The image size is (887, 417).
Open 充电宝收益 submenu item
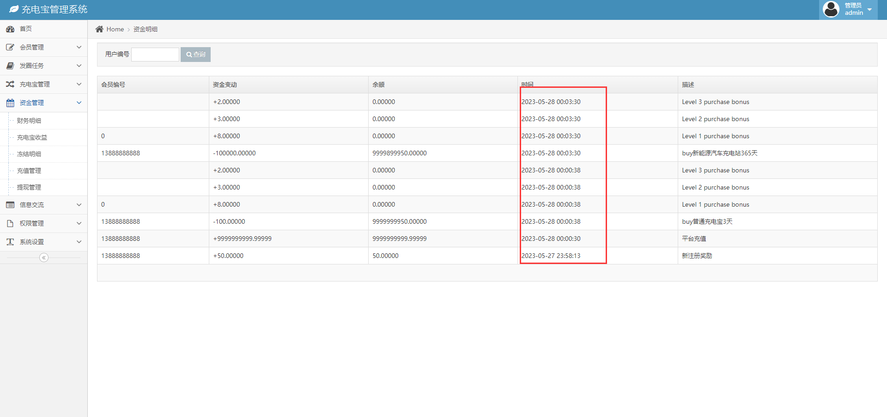tap(32, 137)
